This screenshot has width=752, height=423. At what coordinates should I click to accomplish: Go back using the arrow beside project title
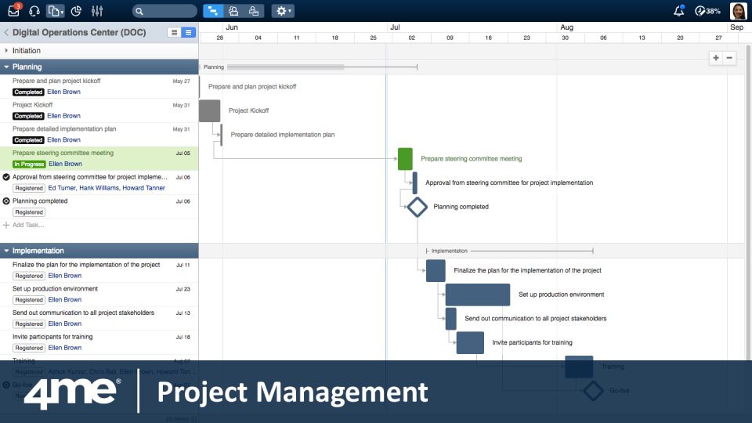tap(6, 33)
